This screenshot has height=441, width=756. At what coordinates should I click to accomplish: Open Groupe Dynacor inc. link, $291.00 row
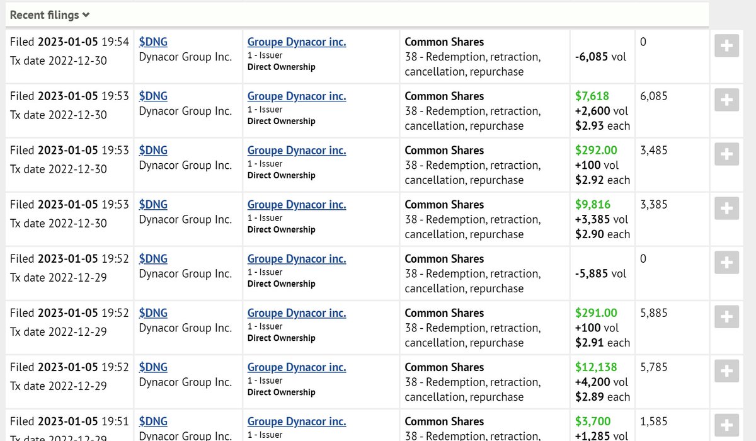[297, 313]
